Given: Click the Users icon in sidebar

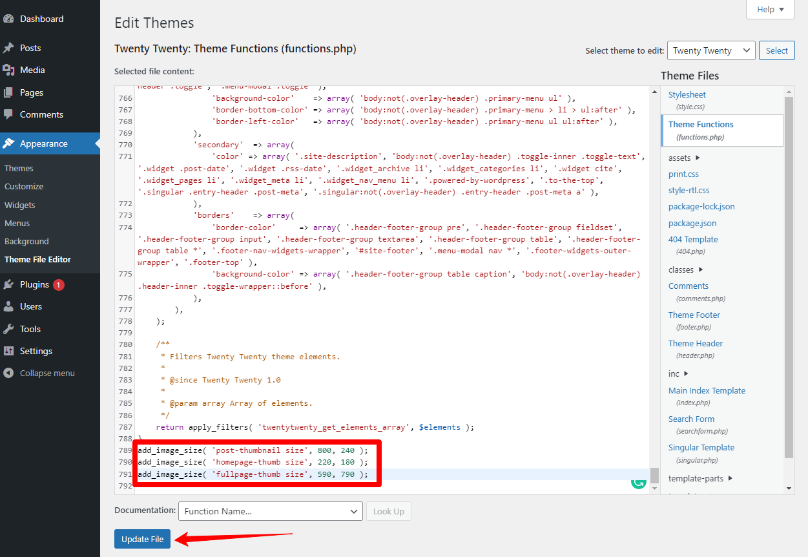Looking at the screenshot, I should [11, 306].
